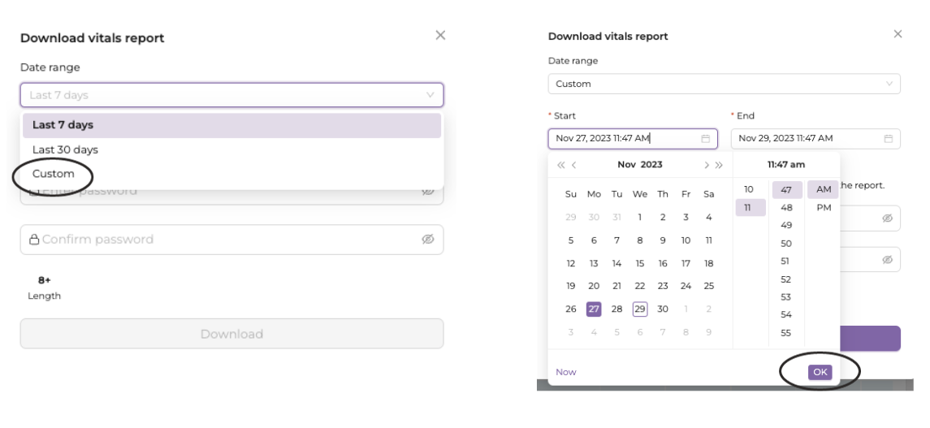Select November 18 in the calendar
This screenshot has height=428, width=930.
coord(709,263)
